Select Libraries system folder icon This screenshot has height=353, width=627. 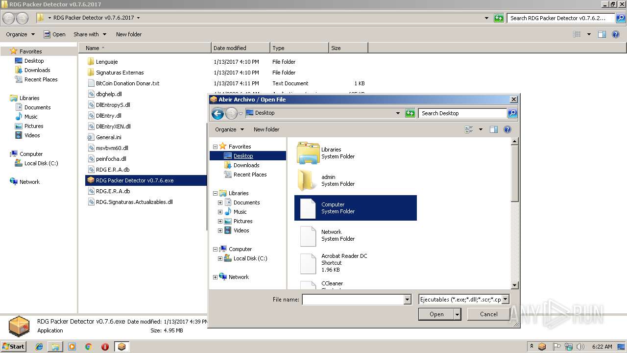pyautogui.click(x=308, y=153)
